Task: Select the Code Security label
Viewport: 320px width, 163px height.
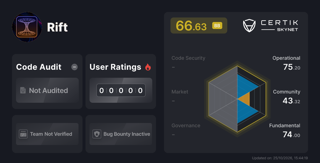Action: [x=188, y=58]
